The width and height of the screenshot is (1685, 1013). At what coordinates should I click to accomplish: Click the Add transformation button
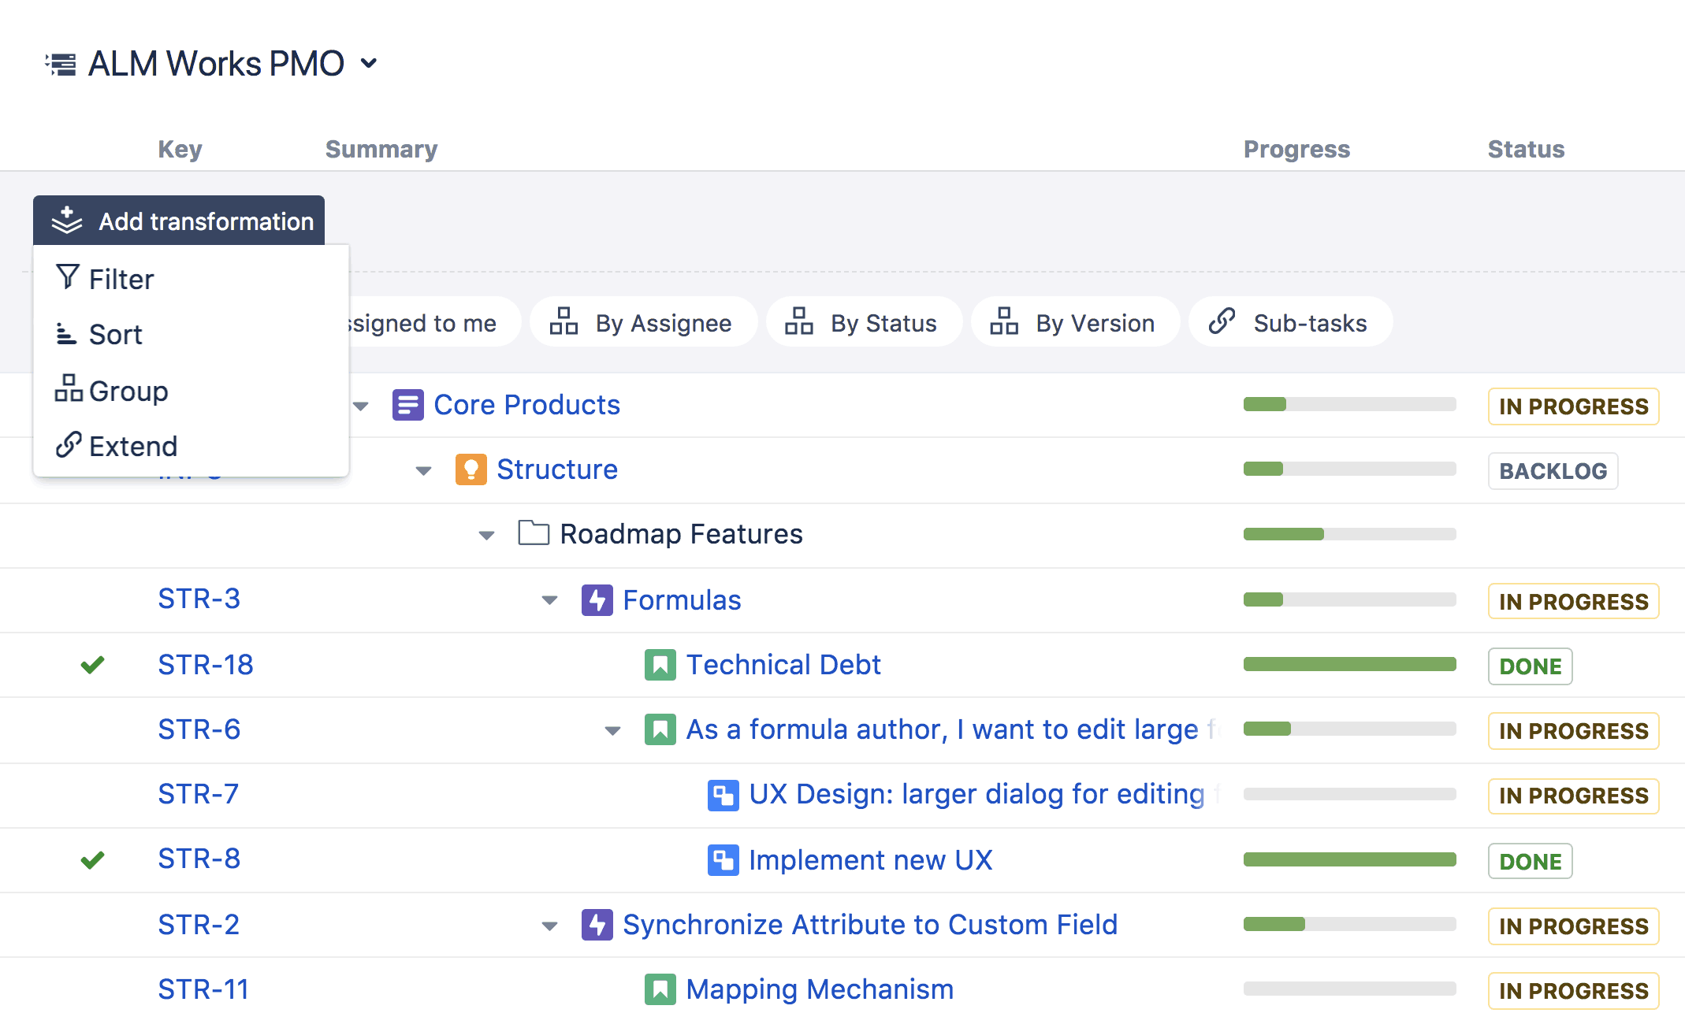coord(179,221)
